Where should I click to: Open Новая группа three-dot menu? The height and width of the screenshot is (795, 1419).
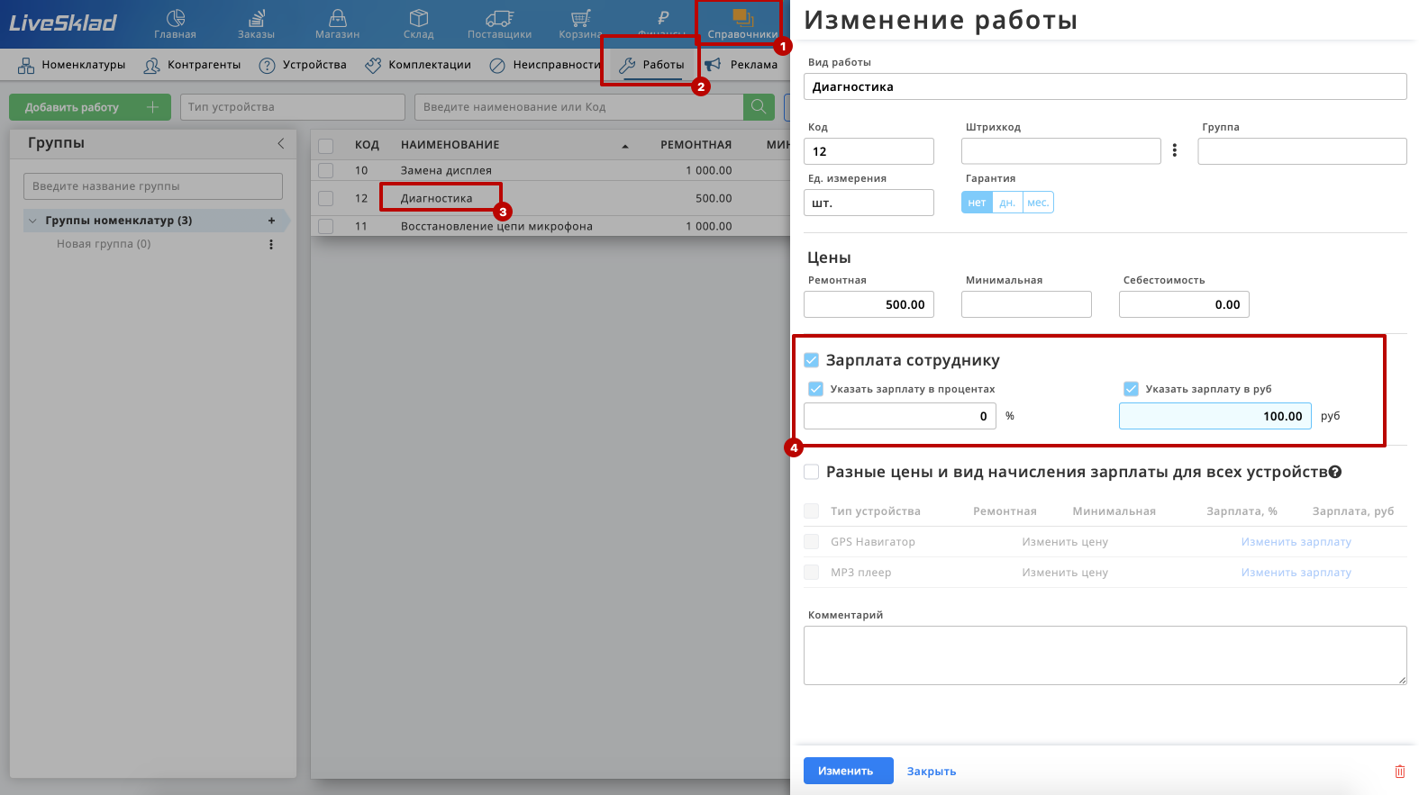pyautogui.click(x=270, y=244)
